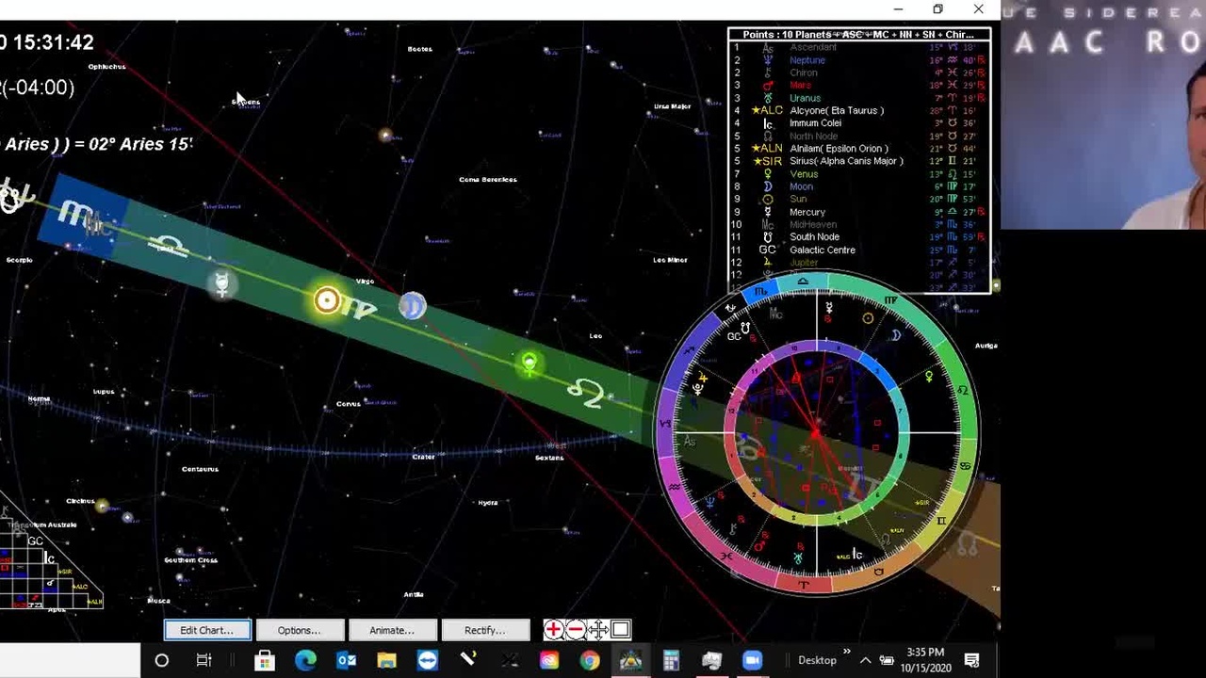Click the Leo sign glyph on the ecliptic band
The image size is (1206, 678).
pos(586,393)
